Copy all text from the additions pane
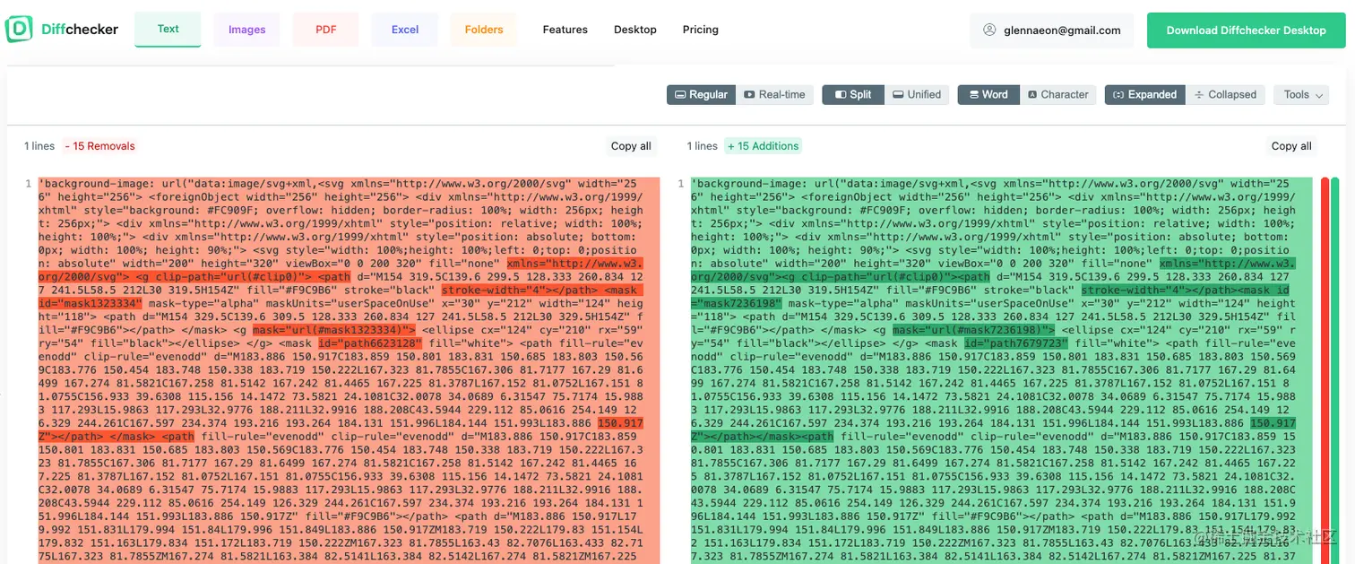The width and height of the screenshot is (1355, 564). tap(1291, 145)
